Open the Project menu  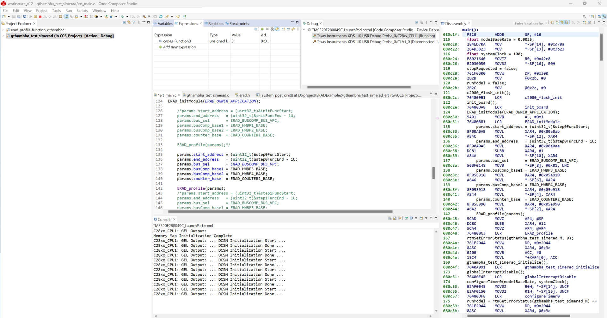click(42, 10)
